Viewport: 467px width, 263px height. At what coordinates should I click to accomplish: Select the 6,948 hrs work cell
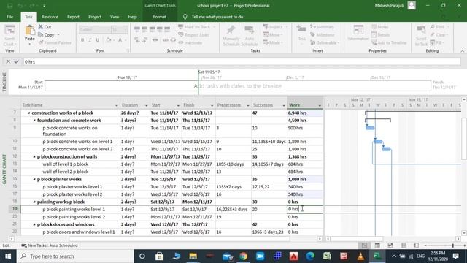pyautogui.click(x=305, y=113)
